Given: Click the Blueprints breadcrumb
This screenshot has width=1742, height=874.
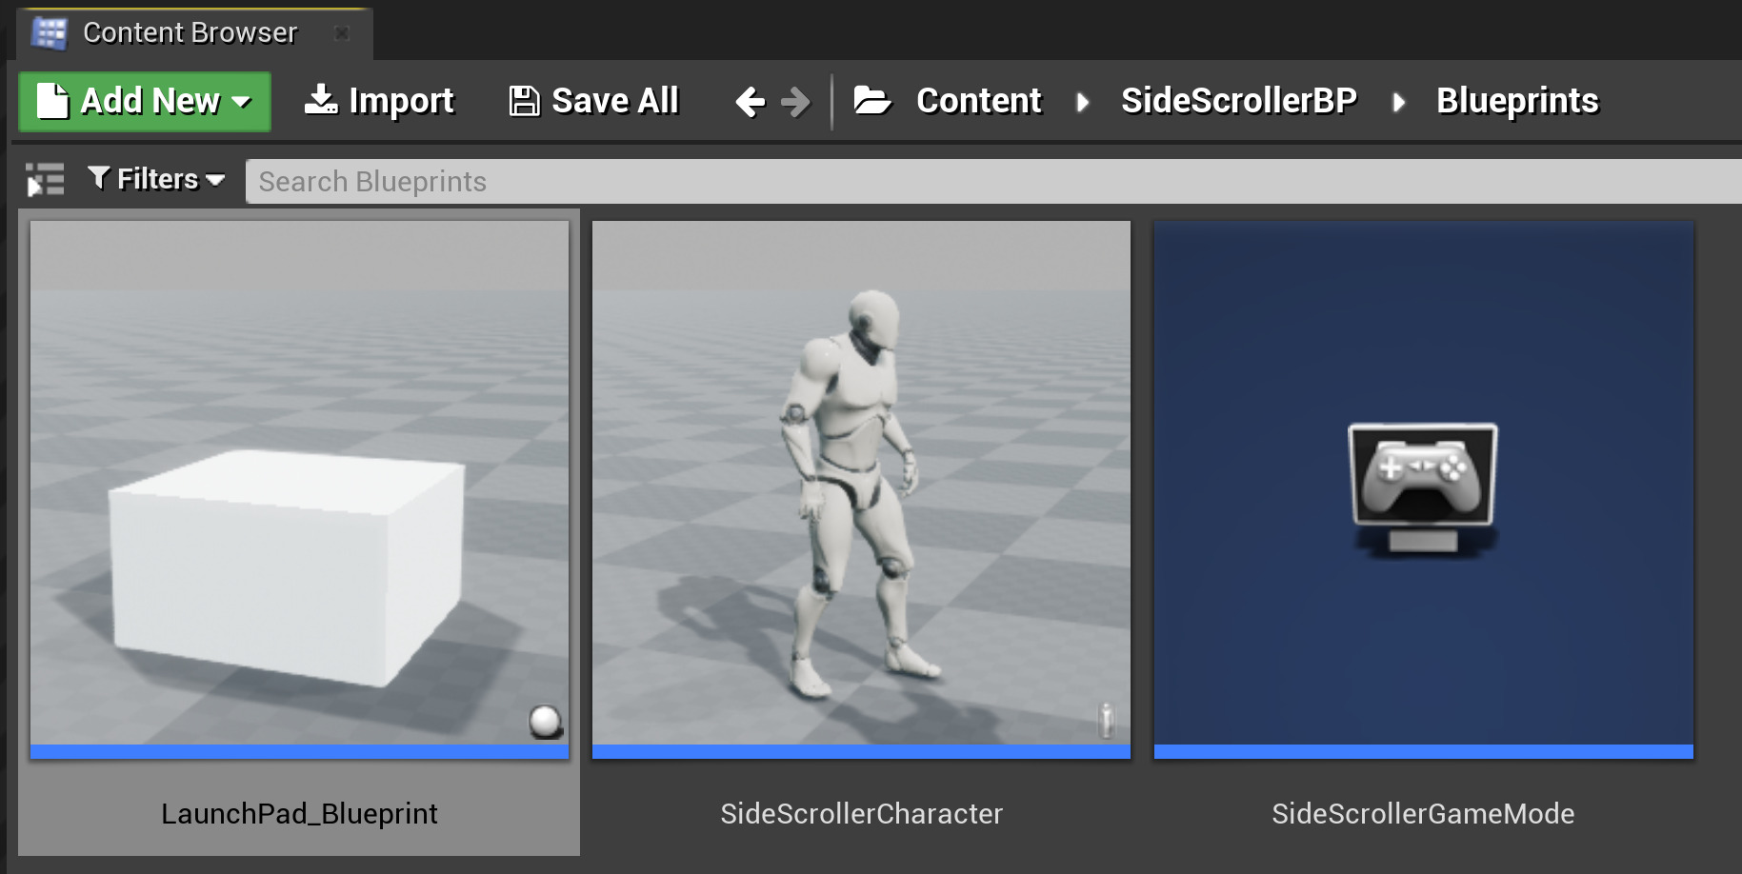Looking at the screenshot, I should (1516, 101).
